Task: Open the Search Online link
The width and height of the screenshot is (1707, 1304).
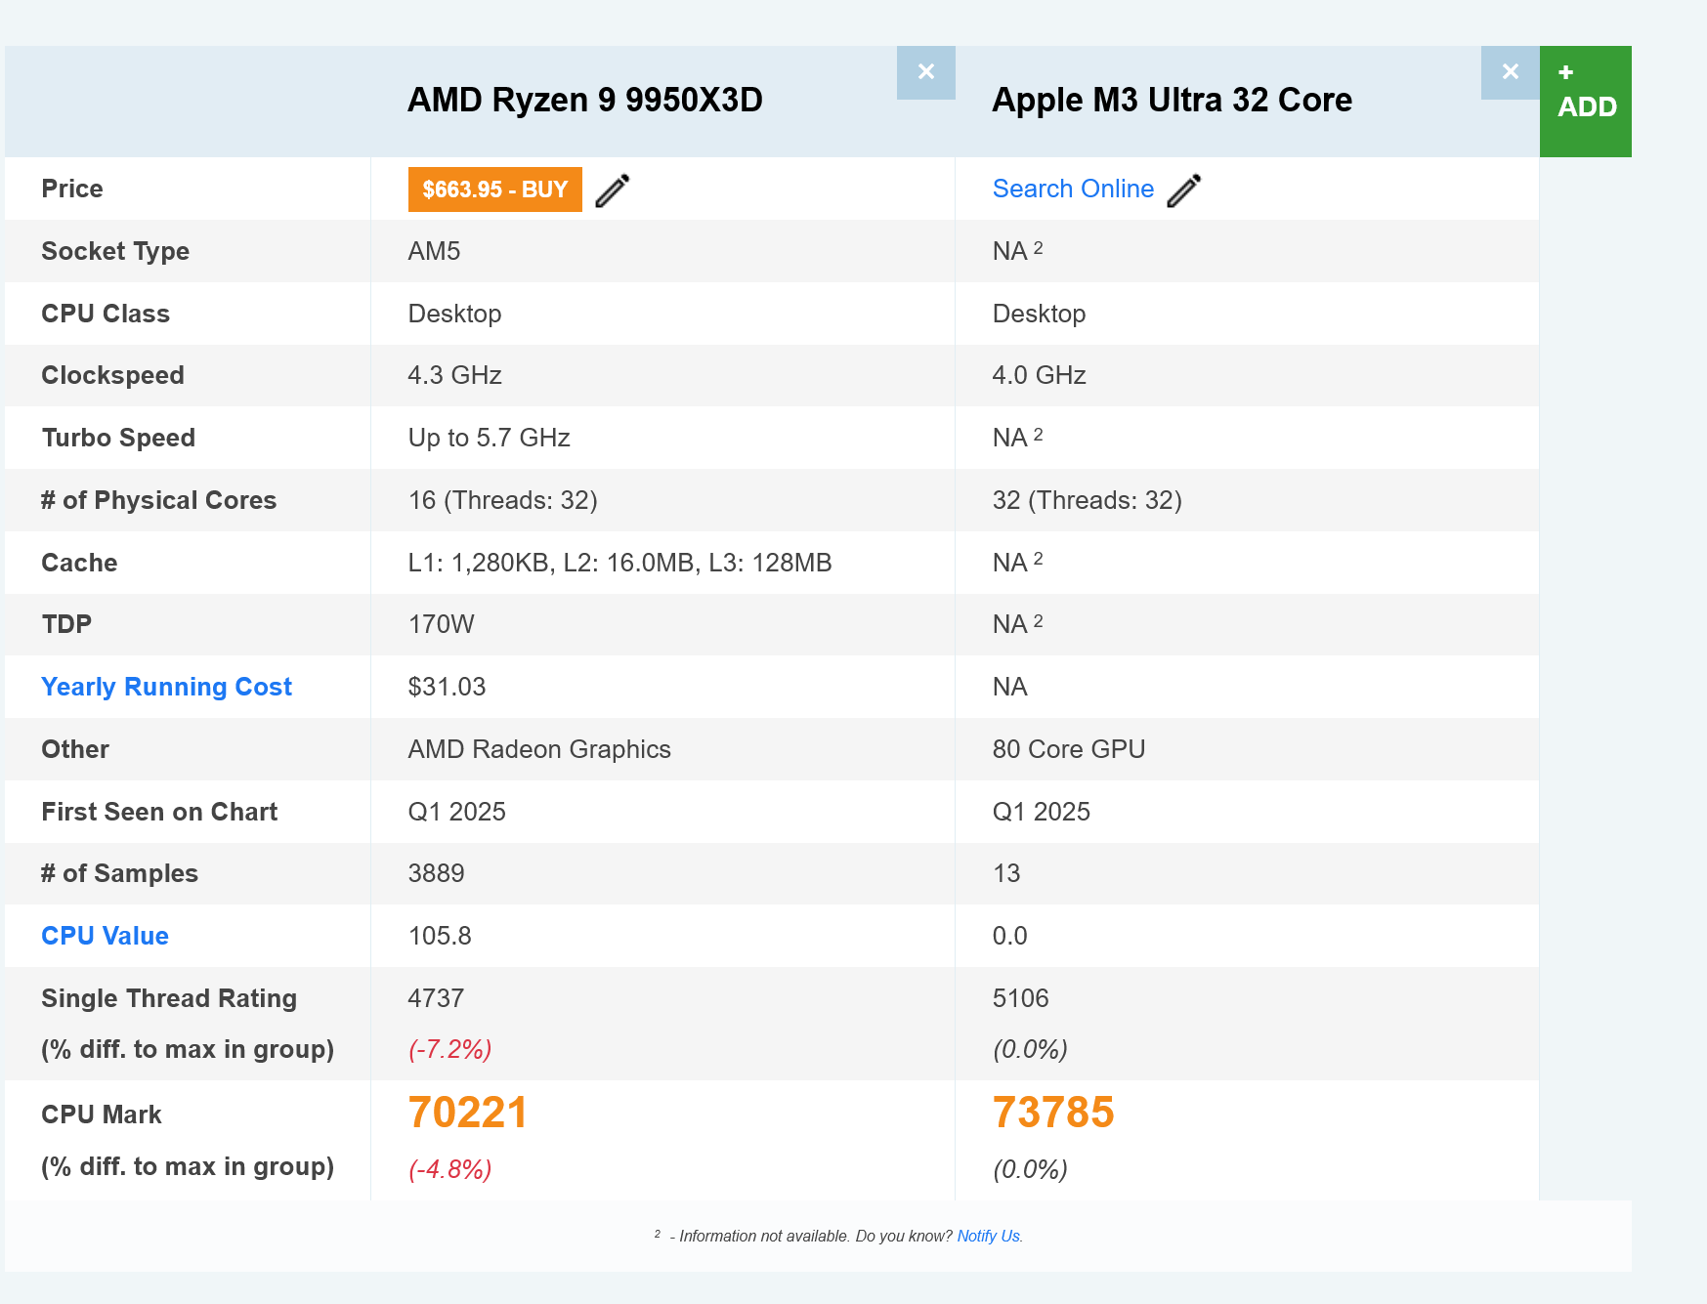Action: [x=1072, y=189]
